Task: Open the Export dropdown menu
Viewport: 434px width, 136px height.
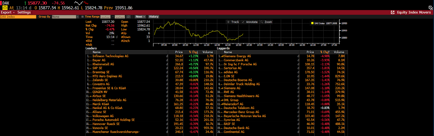Action: tap(8, 12)
